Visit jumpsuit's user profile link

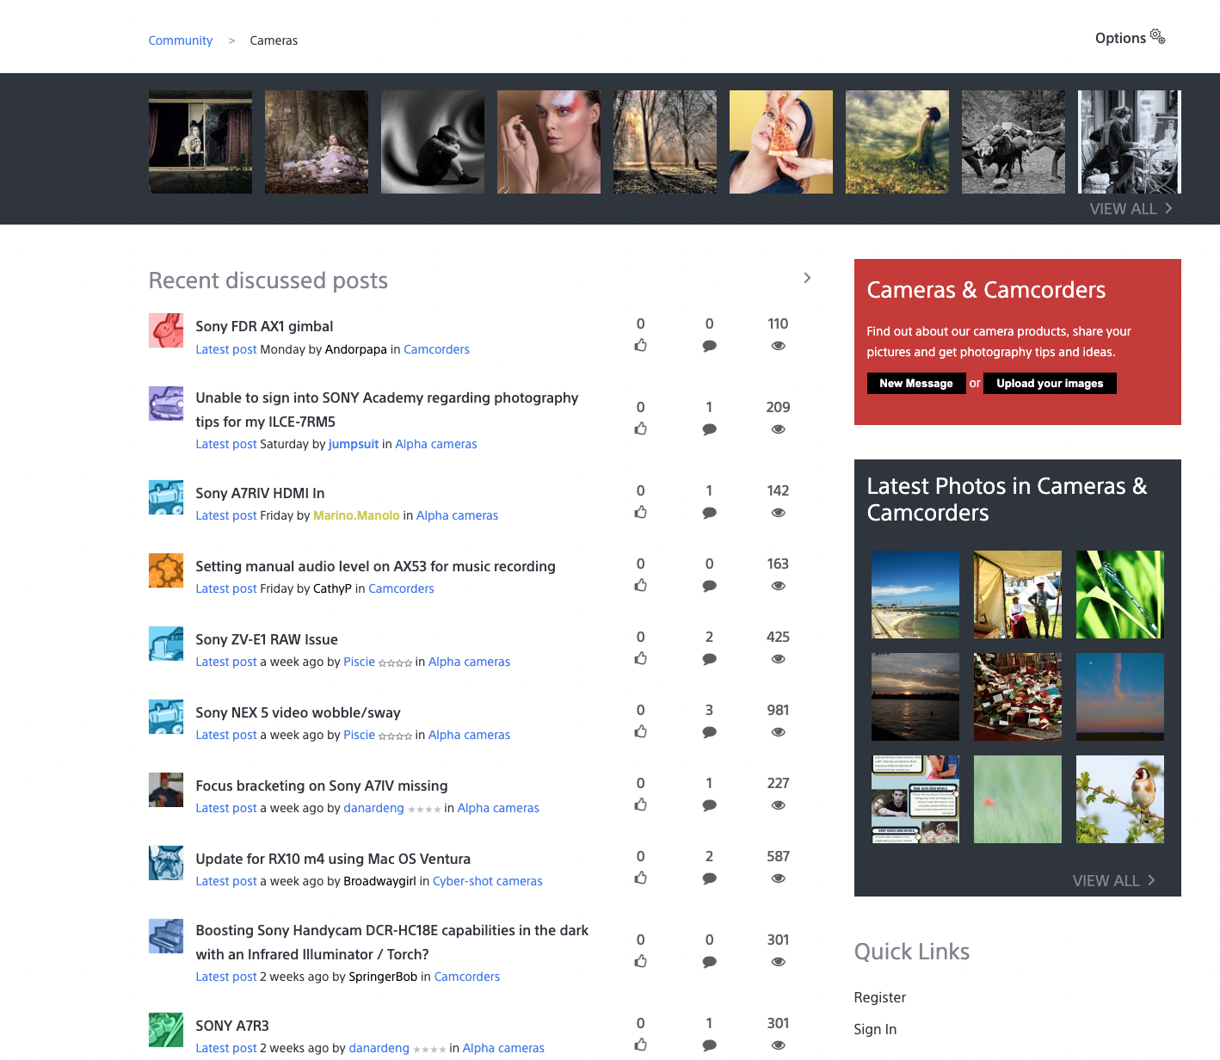(x=354, y=444)
